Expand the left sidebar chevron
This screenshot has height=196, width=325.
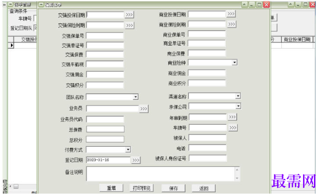[4, 5]
